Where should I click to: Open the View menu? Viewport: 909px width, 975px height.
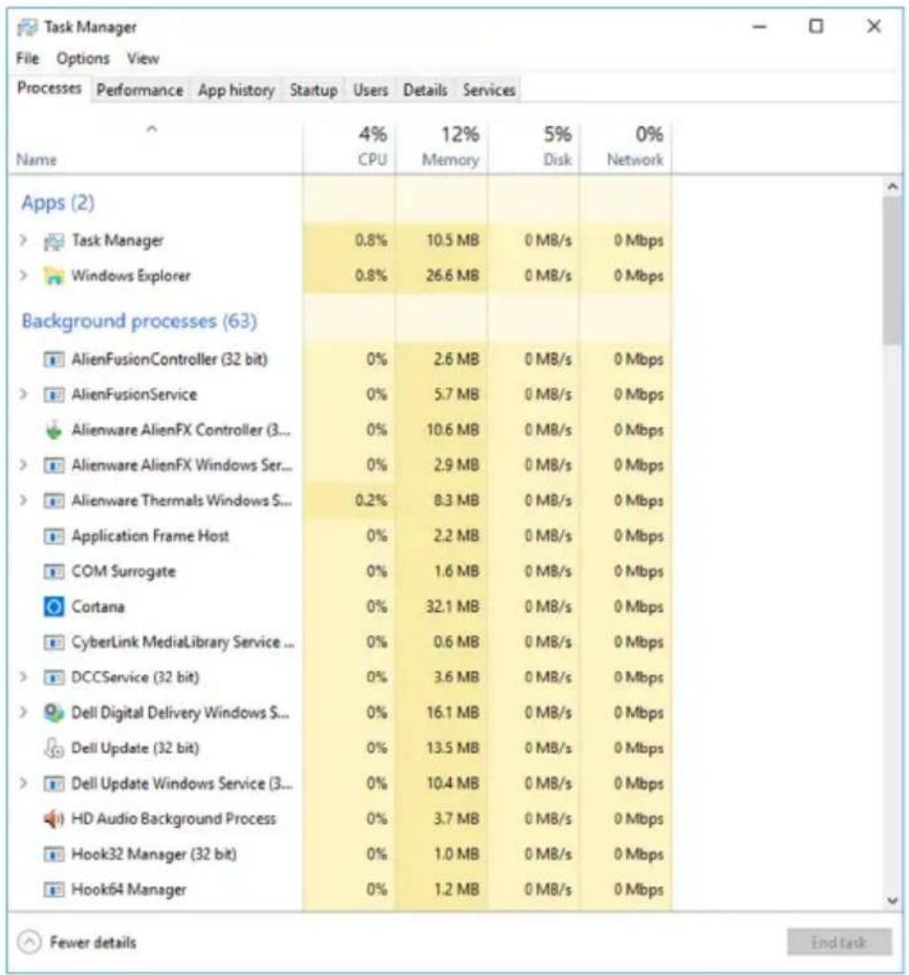pos(143,58)
